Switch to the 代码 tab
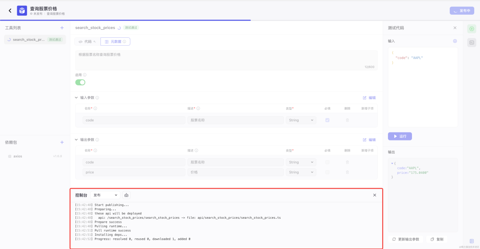Screen dimensions: 480x249 (87, 42)
